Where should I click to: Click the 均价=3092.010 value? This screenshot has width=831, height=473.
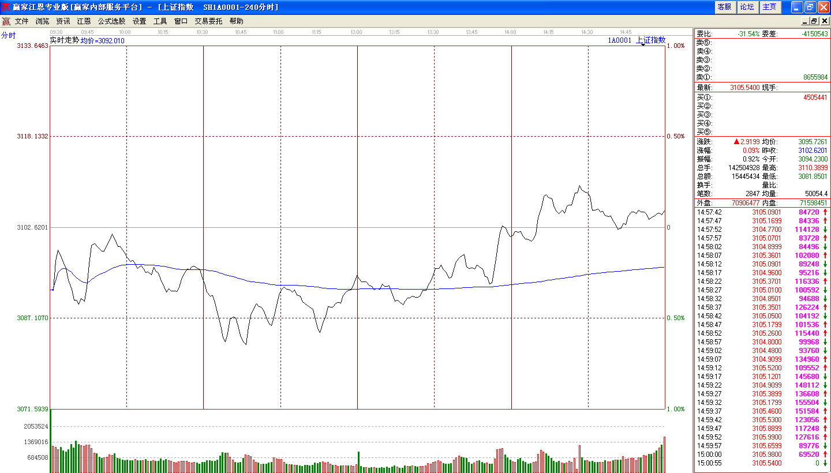(x=102, y=41)
